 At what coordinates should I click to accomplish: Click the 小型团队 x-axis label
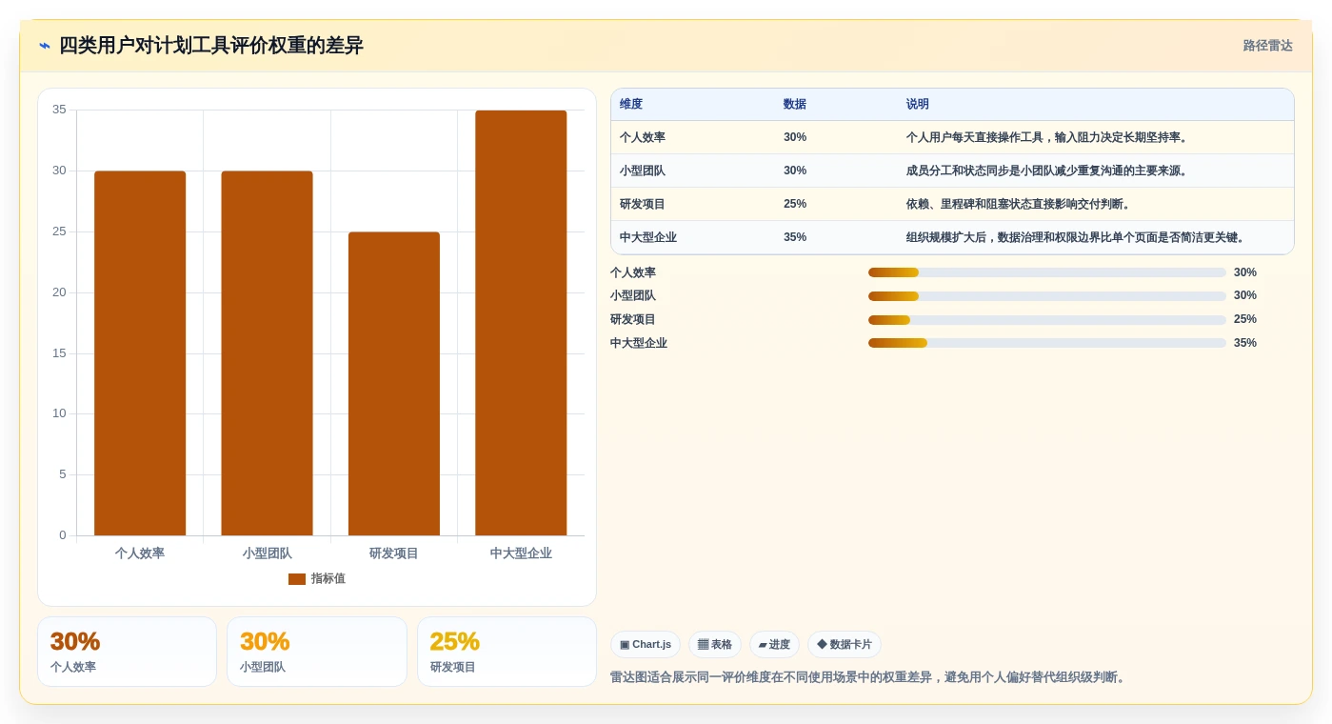267,553
